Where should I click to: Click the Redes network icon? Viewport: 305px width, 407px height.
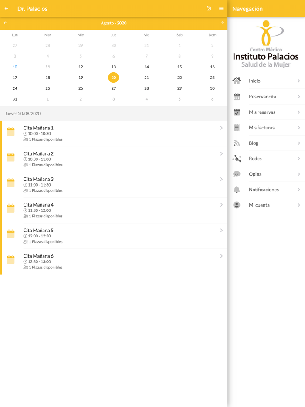tap(237, 158)
